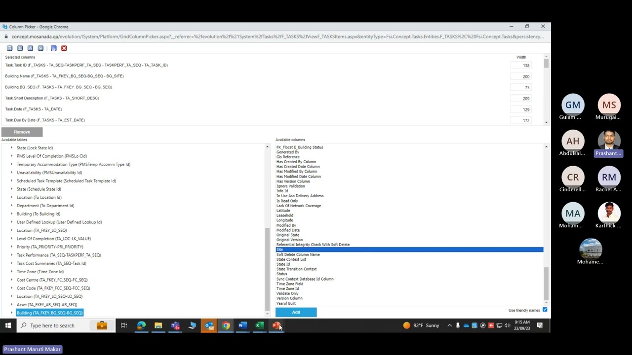Select Soft Delete Column Name entry

(x=298, y=254)
